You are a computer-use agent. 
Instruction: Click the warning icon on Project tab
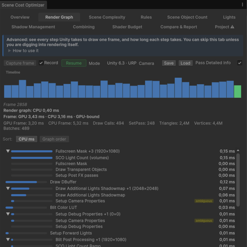tap(232, 27)
